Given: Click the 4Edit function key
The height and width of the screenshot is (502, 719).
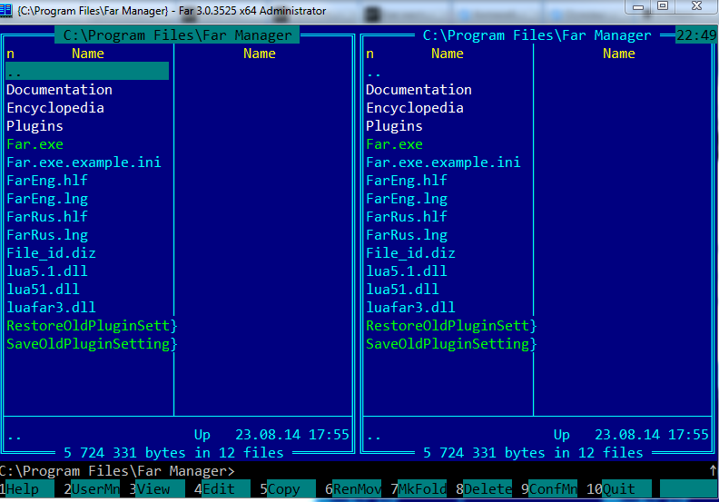Looking at the screenshot, I should (x=222, y=489).
